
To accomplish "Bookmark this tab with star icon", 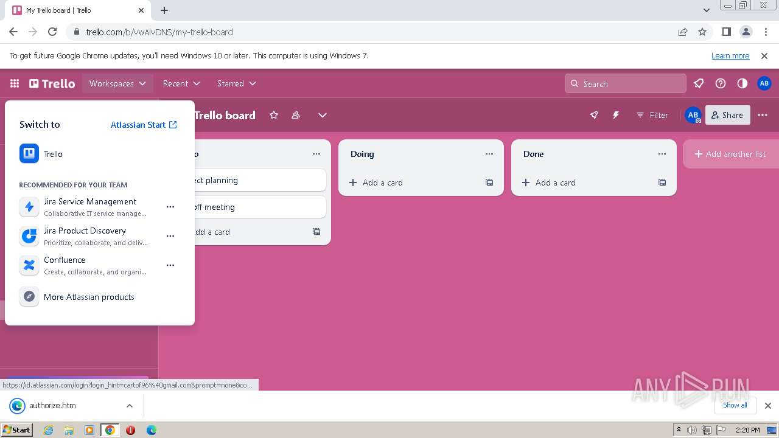I will (x=702, y=32).
